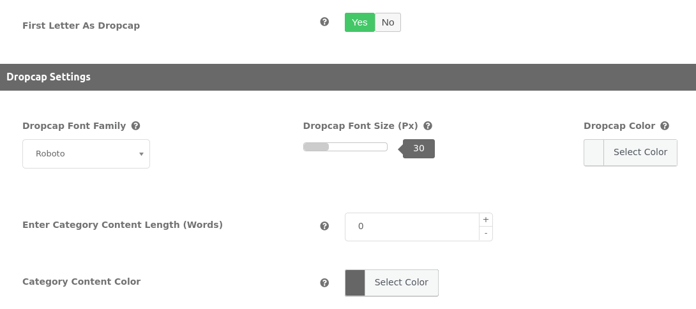Open help tooltip for Category Content Color
The image size is (696, 309).
324,283
